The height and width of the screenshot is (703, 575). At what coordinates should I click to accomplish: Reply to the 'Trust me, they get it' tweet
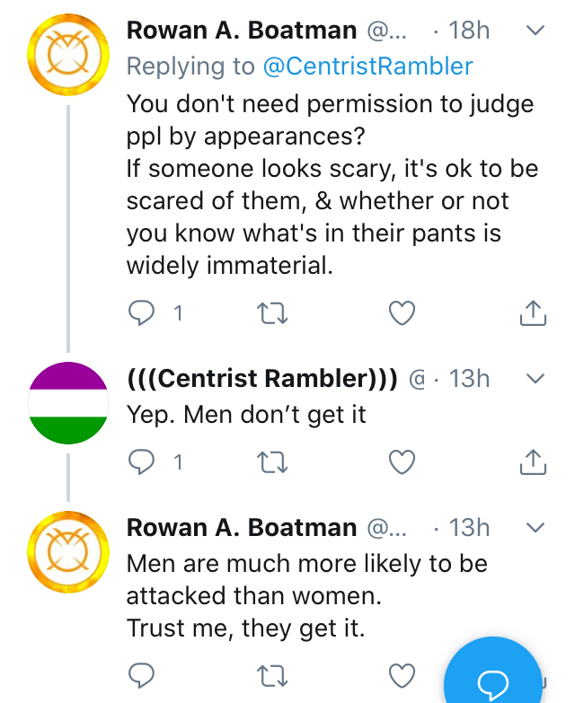click(x=143, y=676)
